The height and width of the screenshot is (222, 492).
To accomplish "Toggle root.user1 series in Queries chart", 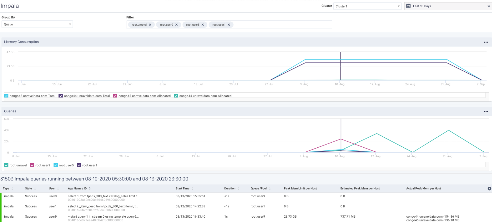I will click(79, 165).
